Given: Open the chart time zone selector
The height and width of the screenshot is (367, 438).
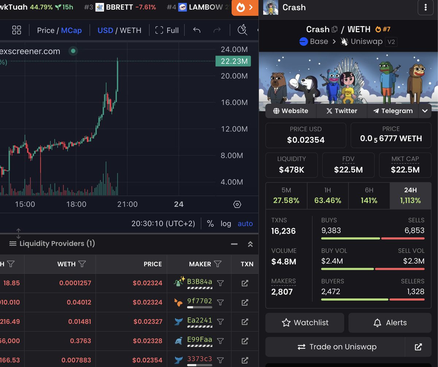Looking at the screenshot, I should 163,224.
